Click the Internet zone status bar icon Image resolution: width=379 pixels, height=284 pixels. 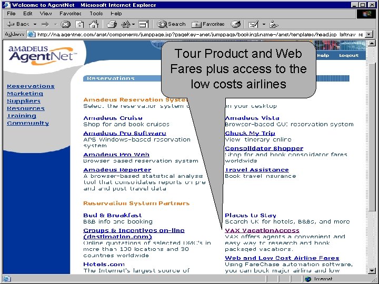point(308,279)
